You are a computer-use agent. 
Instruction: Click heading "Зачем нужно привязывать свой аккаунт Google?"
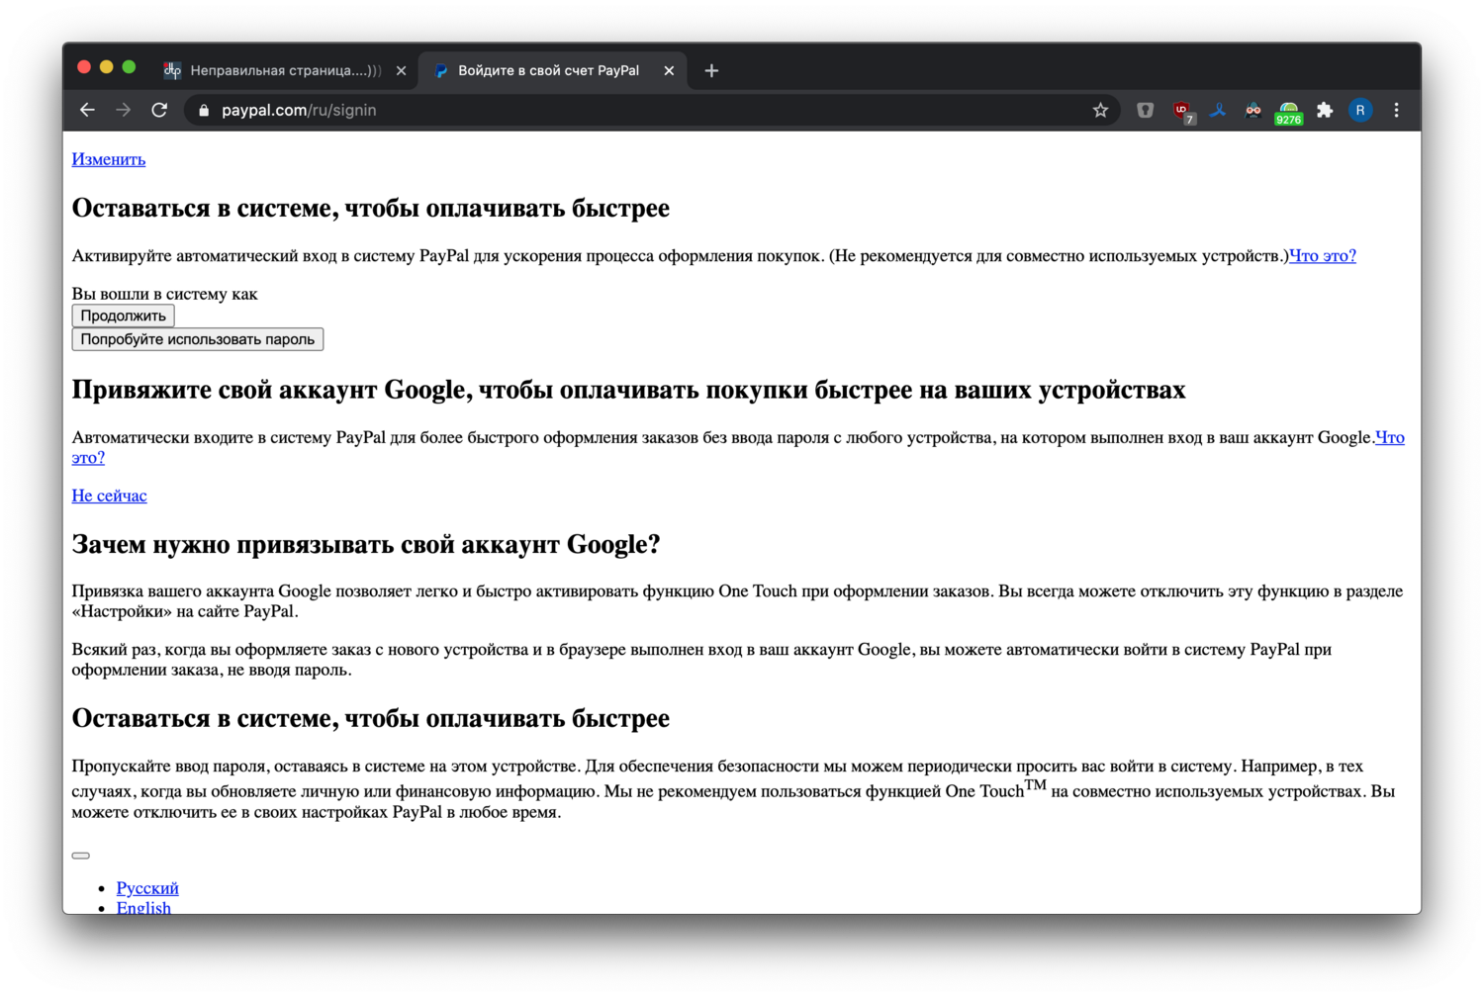coord(366,544)
